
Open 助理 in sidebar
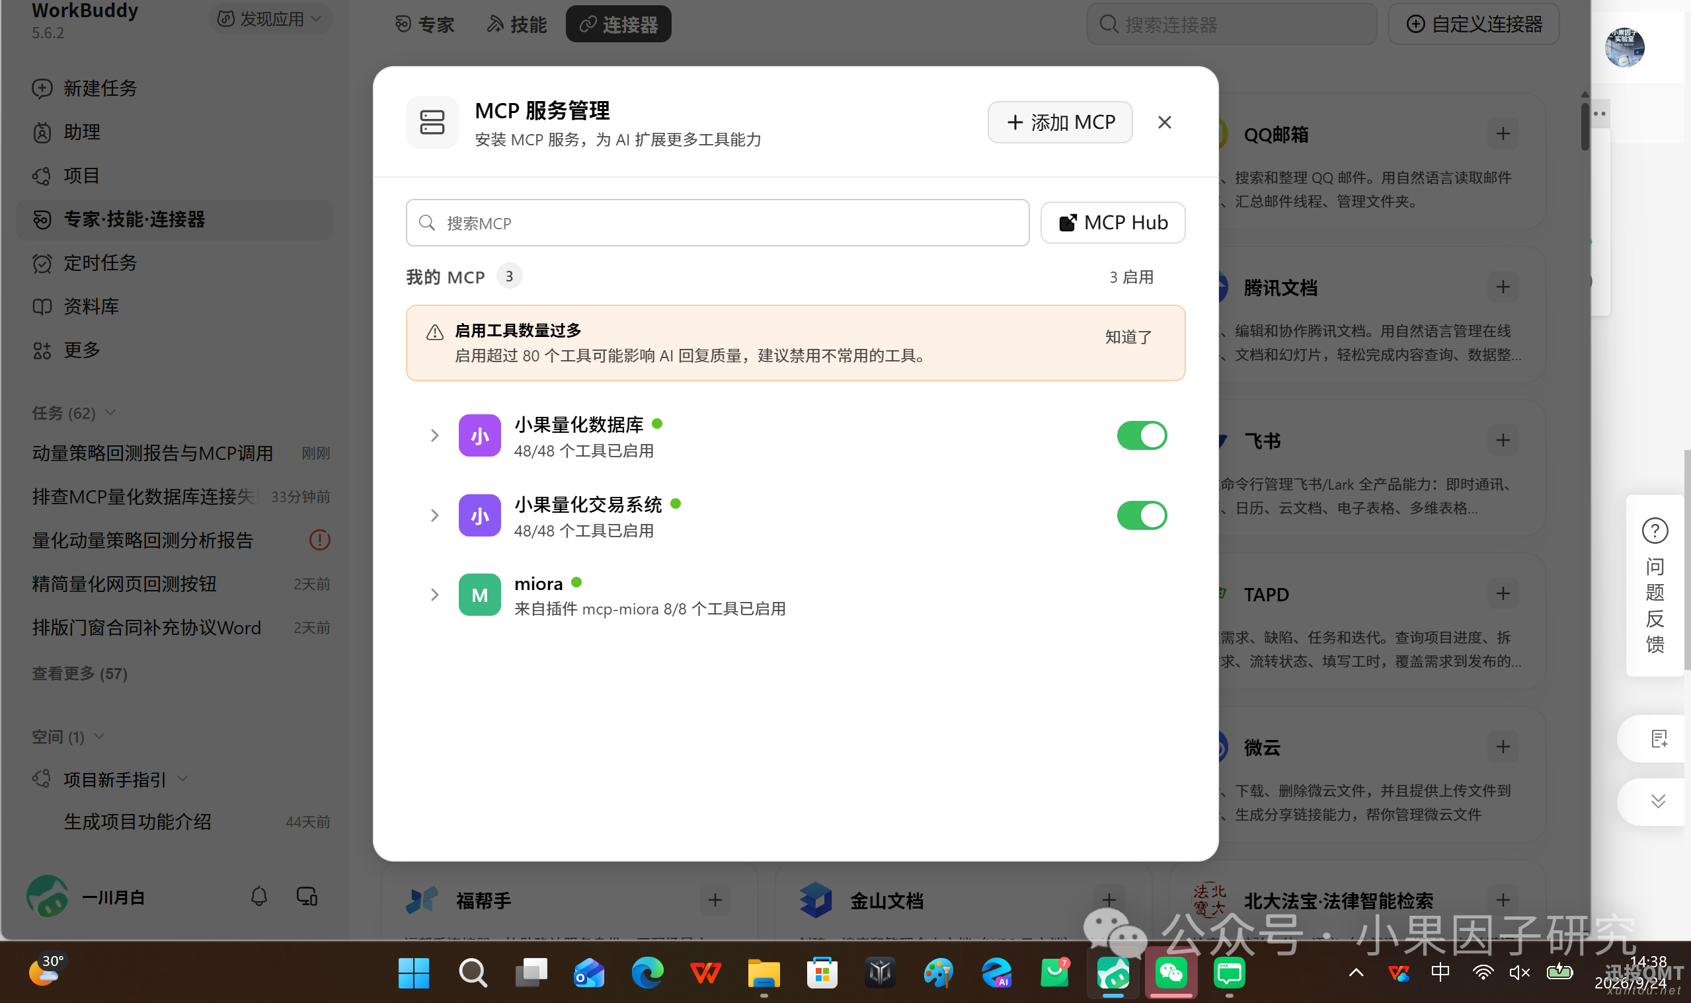coord(174,132)
